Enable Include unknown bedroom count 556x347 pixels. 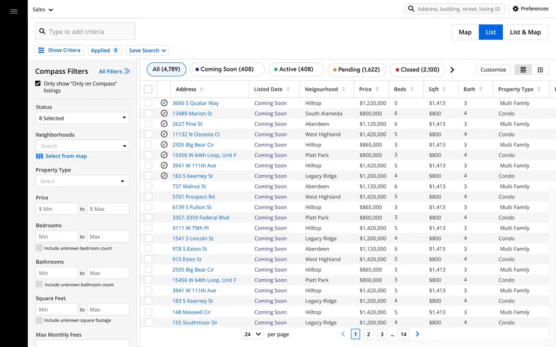[39, 248]
